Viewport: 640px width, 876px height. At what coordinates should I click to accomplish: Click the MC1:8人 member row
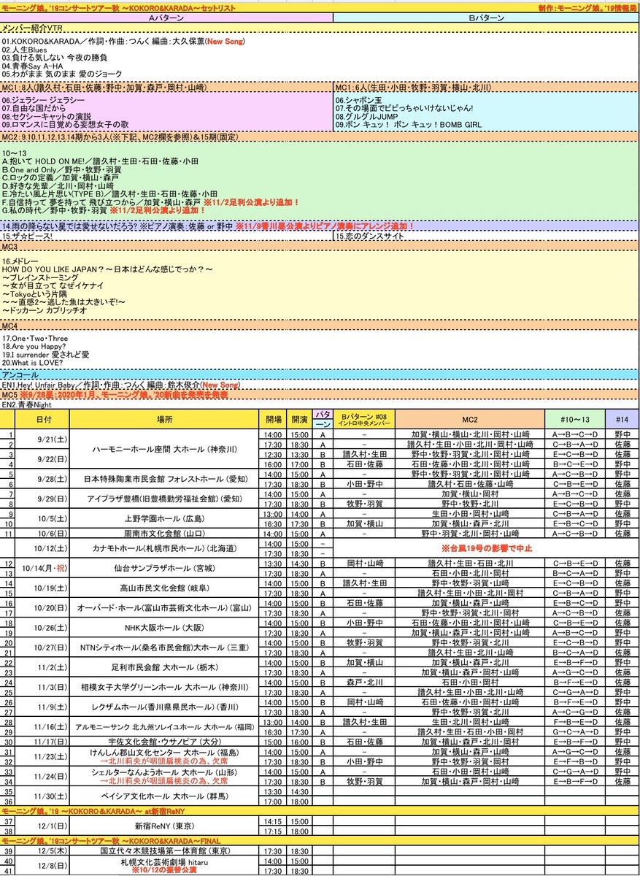pos(167,87)
